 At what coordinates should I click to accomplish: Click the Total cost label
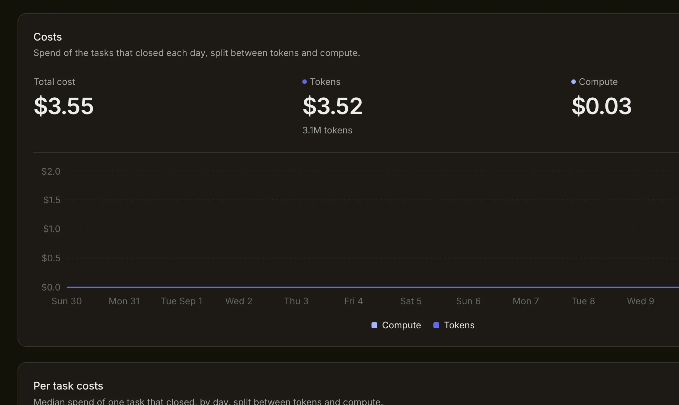(x=54, y=82)
